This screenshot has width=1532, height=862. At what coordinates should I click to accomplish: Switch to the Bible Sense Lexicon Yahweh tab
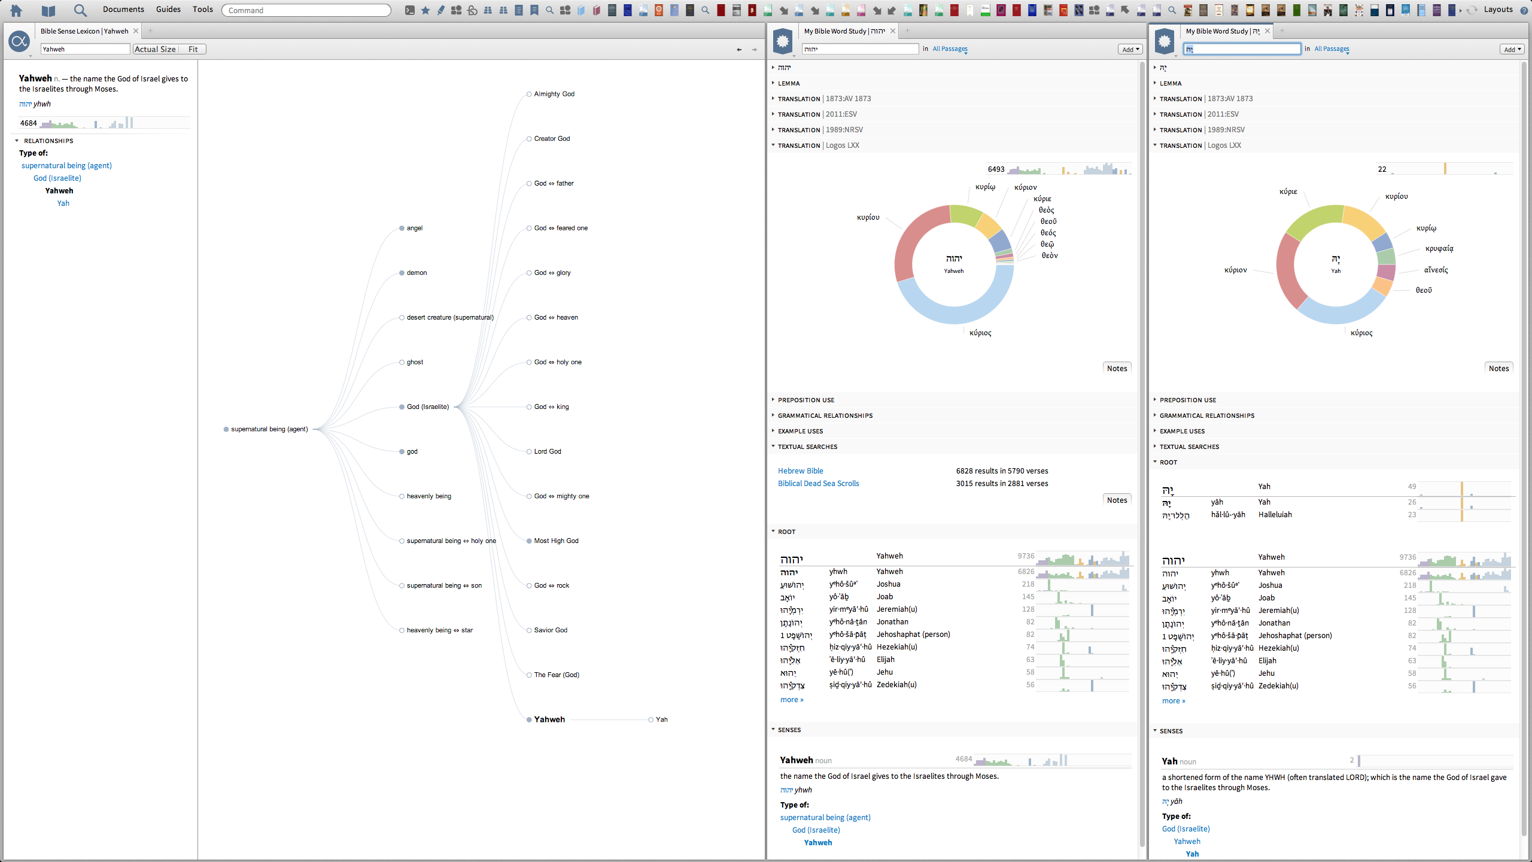[84, 31]
